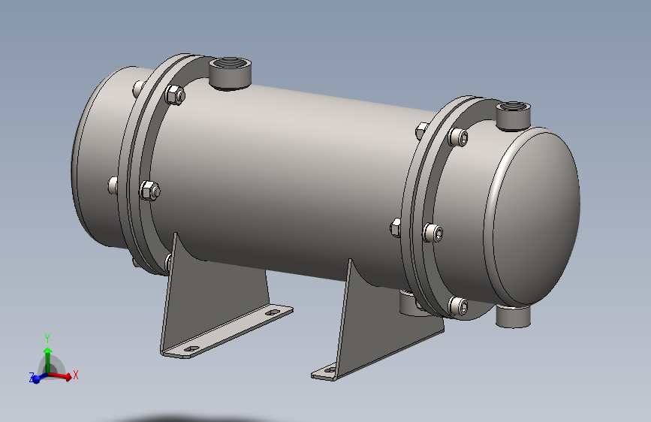The height and width of the screenshot is (422, 651).
Task: Select the threaded nozzle atop the left shell end
Action: [x=230, y=73]
